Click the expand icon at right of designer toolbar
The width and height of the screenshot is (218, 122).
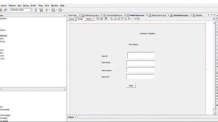214,19
